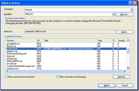Click the Attach to Automatic: Native code field
The image size is (139, 91).
click(70, 32)
